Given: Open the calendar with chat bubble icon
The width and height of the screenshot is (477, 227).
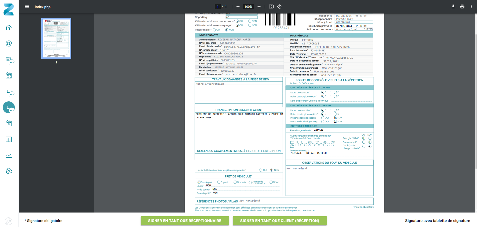Looking at the screenshot, I should pos(10,61).
